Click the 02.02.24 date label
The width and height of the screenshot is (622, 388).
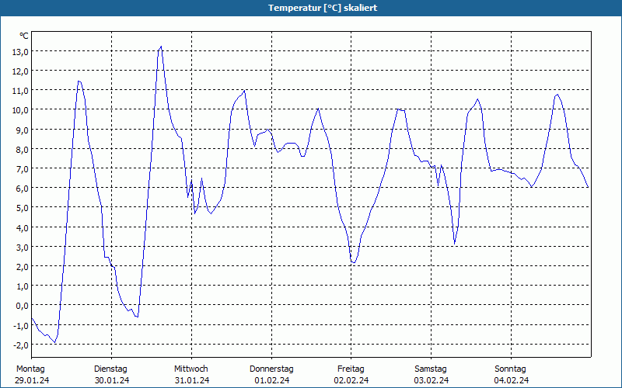tap(351, 380)
